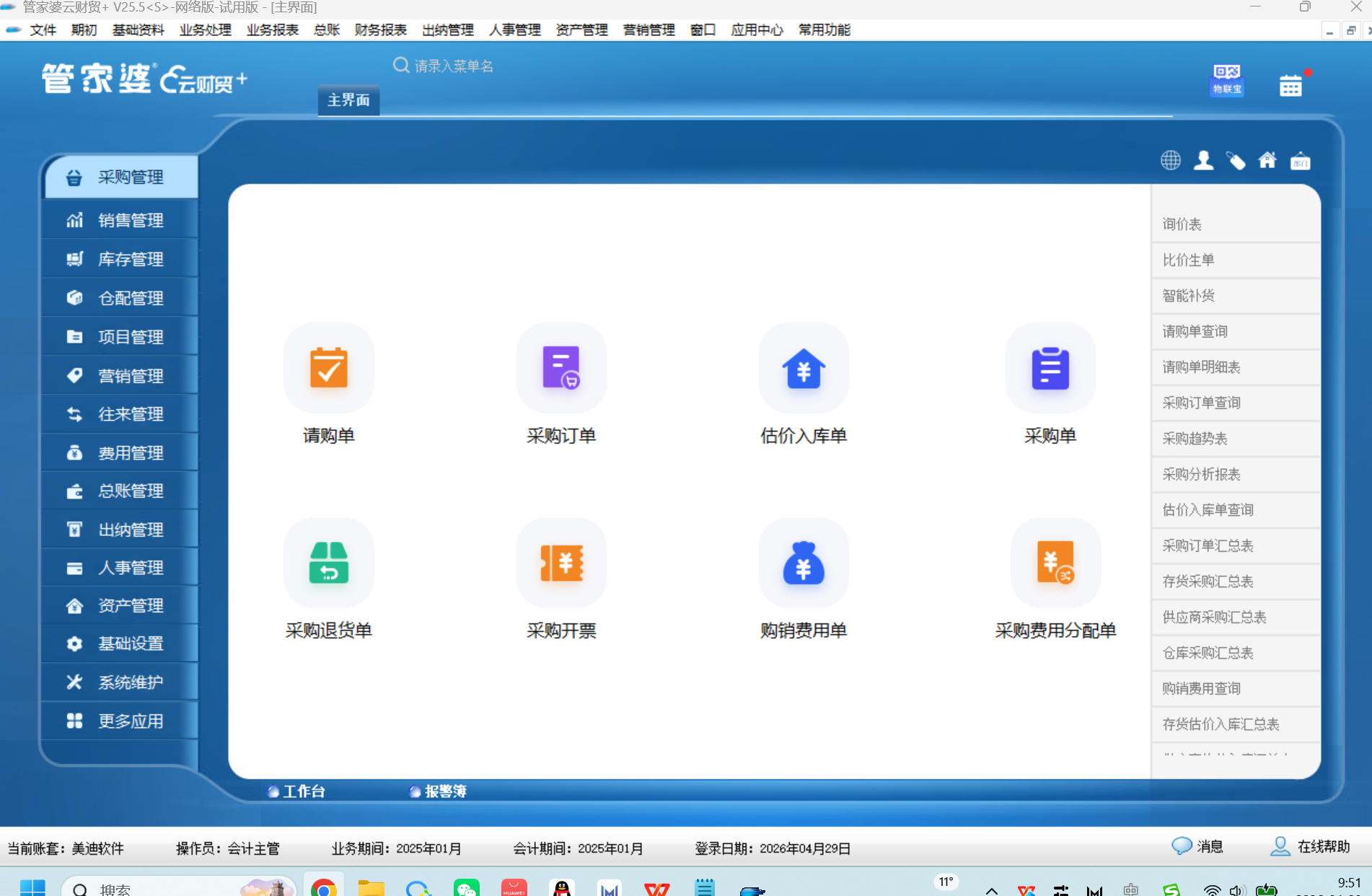Click the department briefcase icon
Viewport: 1372px width, 896px height.
point(1300,160)
